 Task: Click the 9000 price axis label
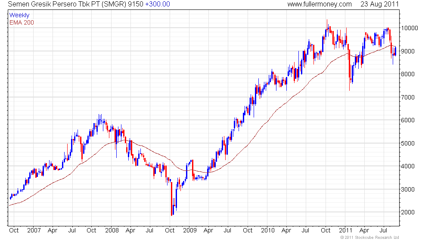[x=408, y=51]
